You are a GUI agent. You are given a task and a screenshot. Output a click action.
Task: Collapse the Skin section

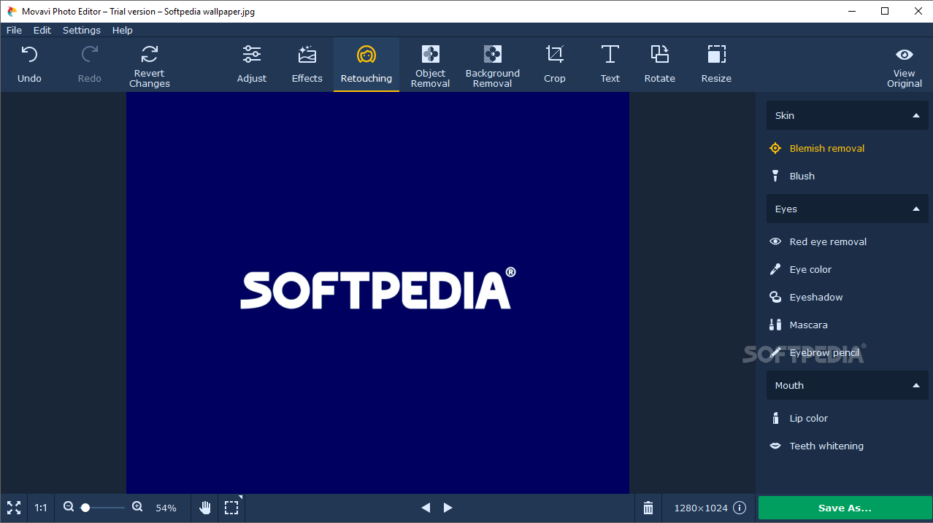pyautogui.click(x=848, y=115)
